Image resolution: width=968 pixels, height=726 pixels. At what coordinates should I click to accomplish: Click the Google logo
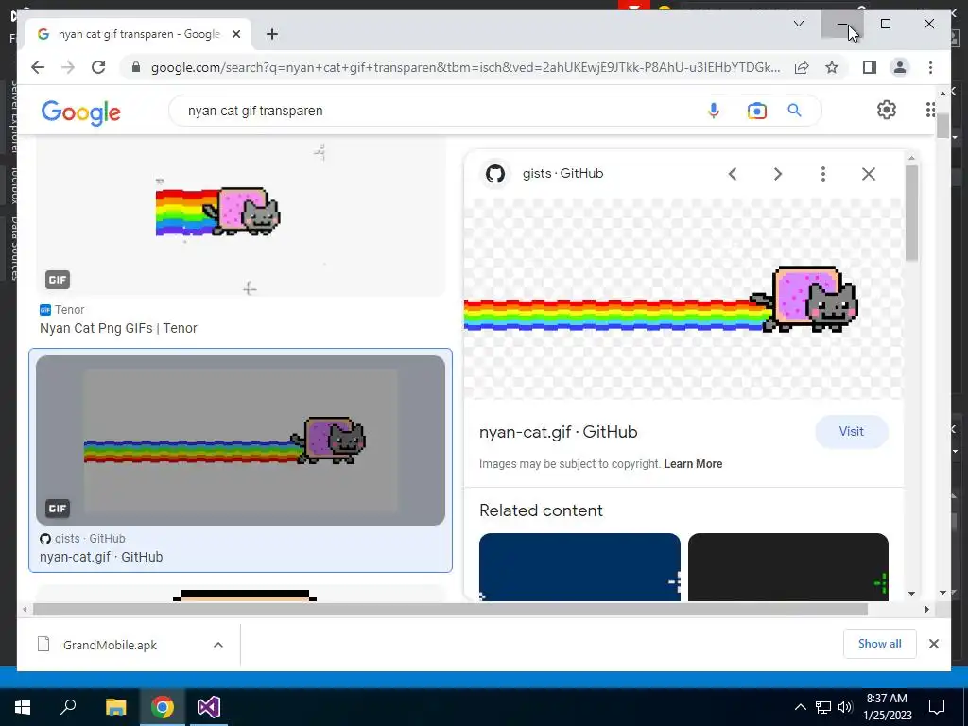81,112
